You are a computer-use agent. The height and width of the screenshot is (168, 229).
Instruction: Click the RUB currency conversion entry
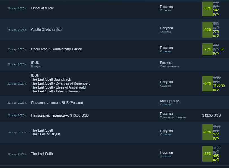57,102
